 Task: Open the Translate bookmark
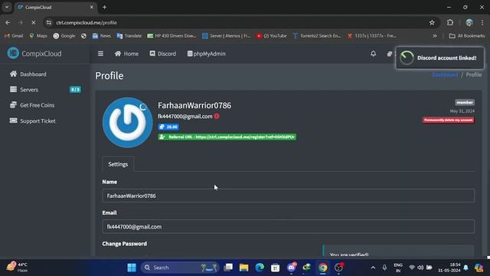click(129, 36)
